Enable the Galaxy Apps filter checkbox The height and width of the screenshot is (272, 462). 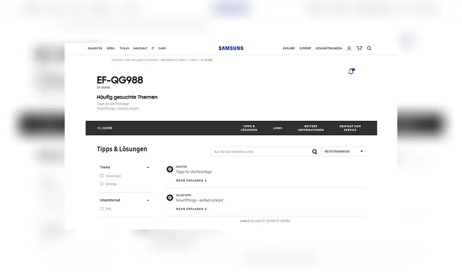[102, 176]
